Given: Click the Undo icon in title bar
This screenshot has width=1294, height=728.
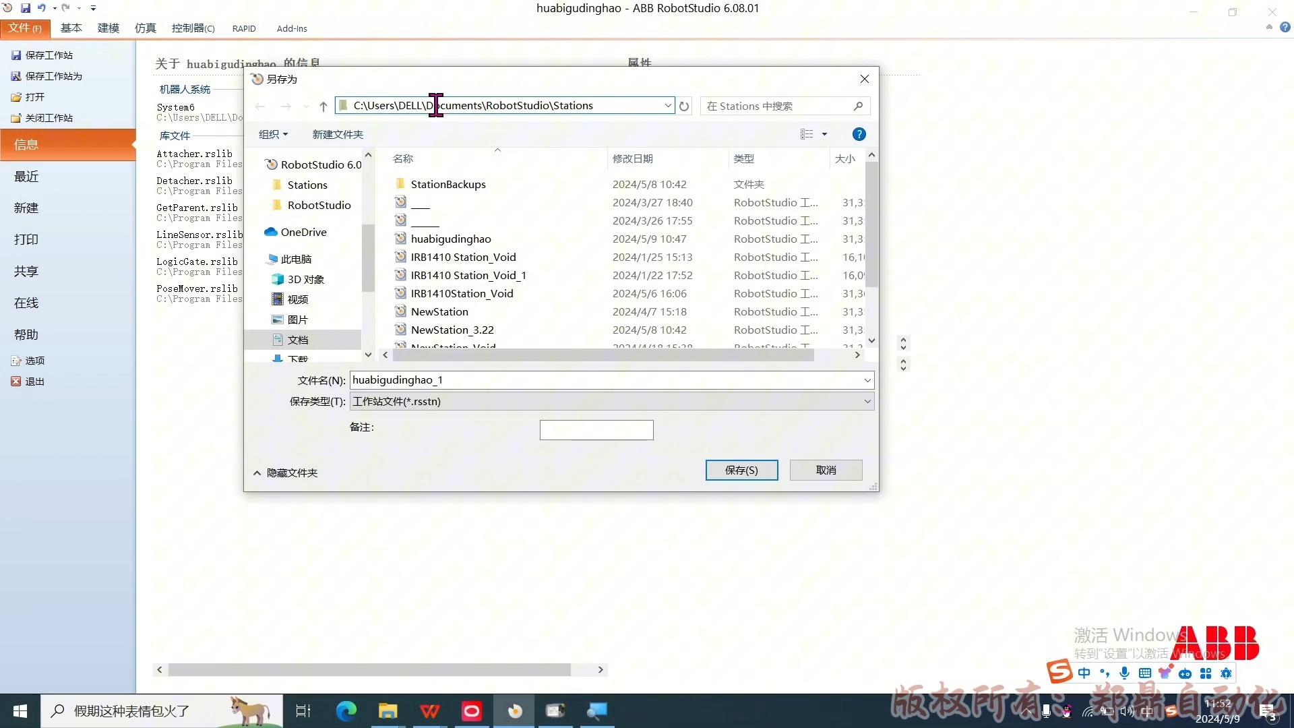Looking at the screenshot, I should (x=42, y=8).
